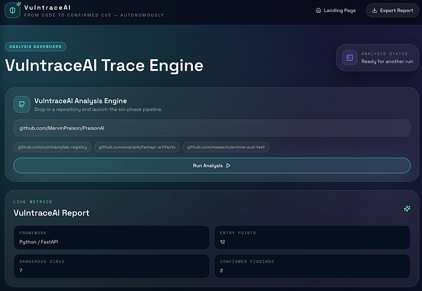Click the Dangerous Sinks metric card
Image resolution: width=422 pixels, height=291 pixels.
[x=112, y=266]
